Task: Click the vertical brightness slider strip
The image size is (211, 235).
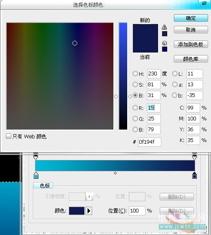Action: [x=123, y=76]
